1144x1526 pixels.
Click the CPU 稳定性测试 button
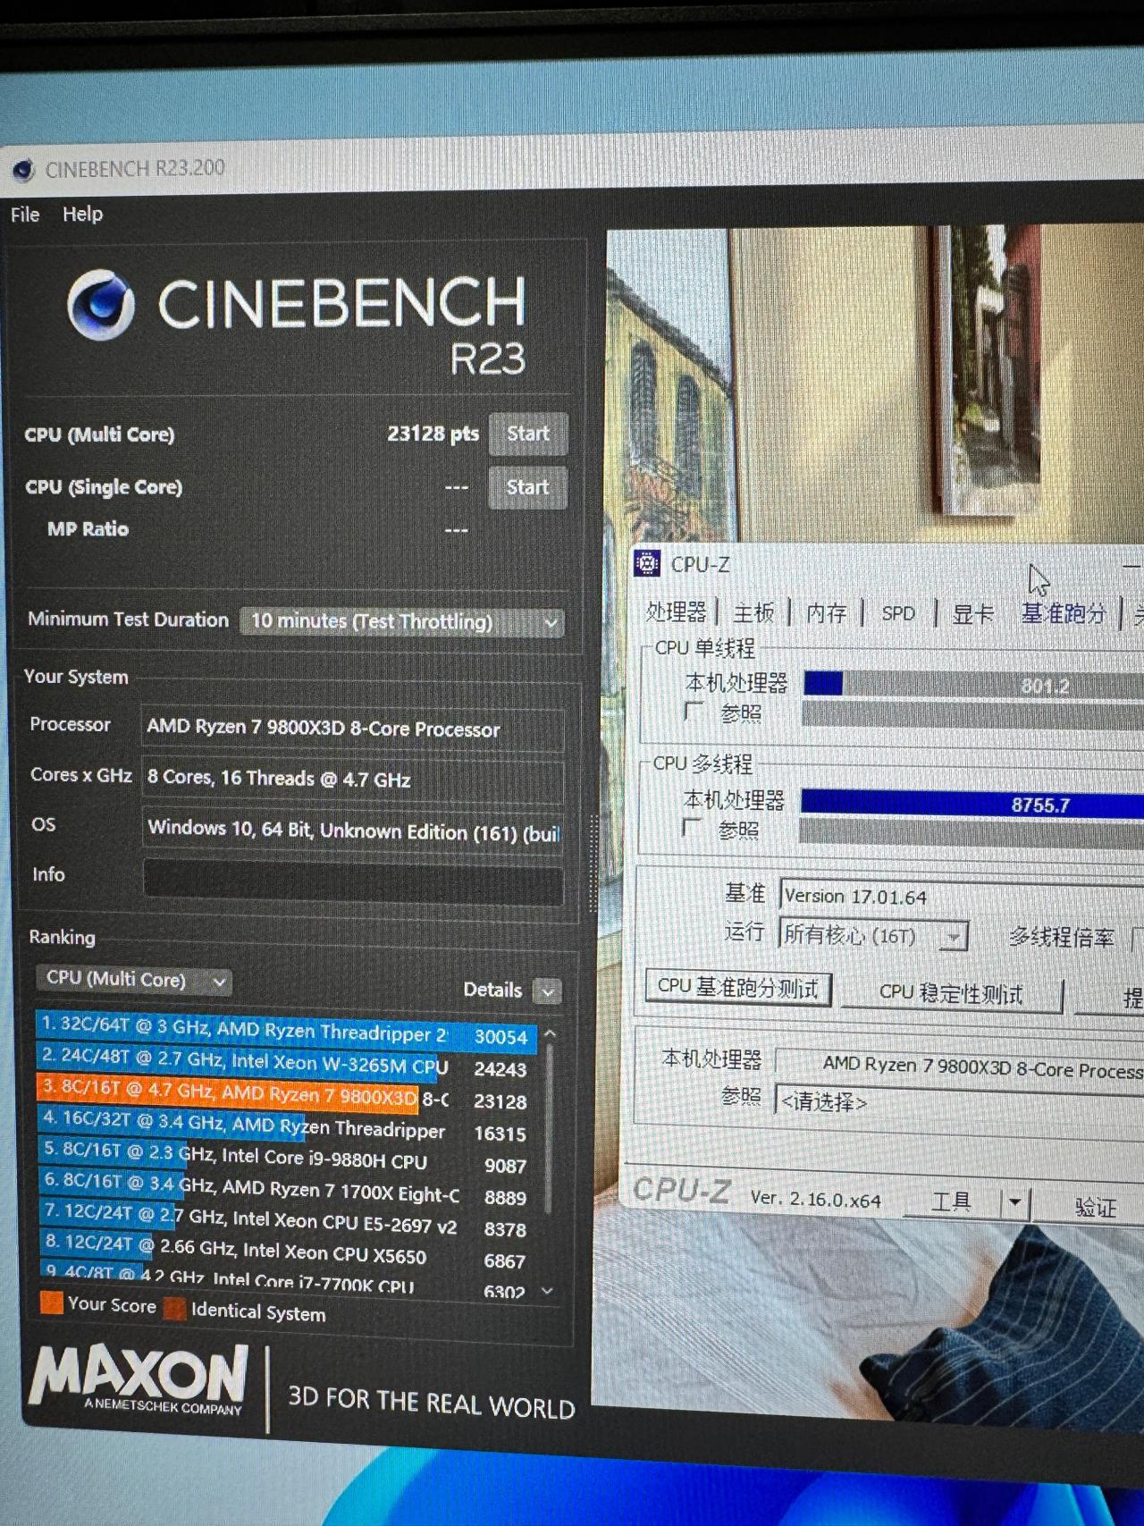[x=952, y=993]
